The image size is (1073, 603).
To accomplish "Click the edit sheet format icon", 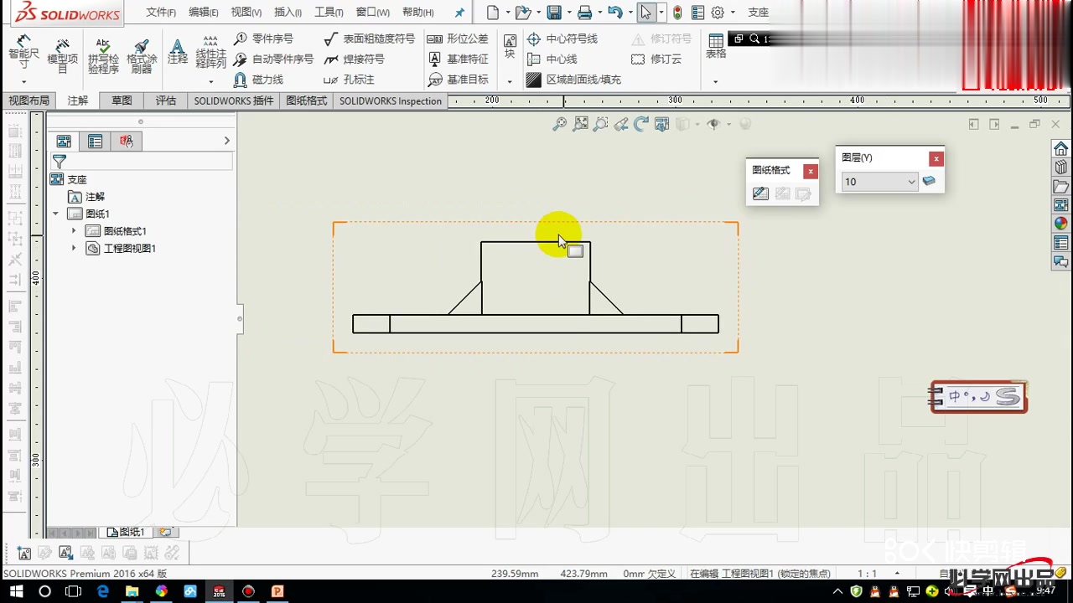I will (760, 193).
